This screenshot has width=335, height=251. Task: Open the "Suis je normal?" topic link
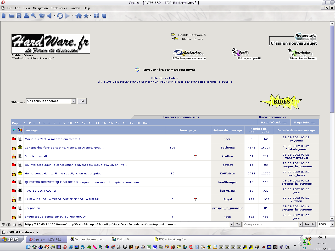[x=36, y=156]
